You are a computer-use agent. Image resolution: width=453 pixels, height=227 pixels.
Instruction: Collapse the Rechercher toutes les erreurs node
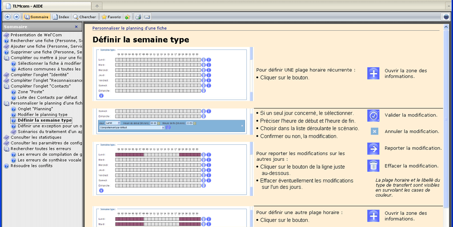(7, 149)
